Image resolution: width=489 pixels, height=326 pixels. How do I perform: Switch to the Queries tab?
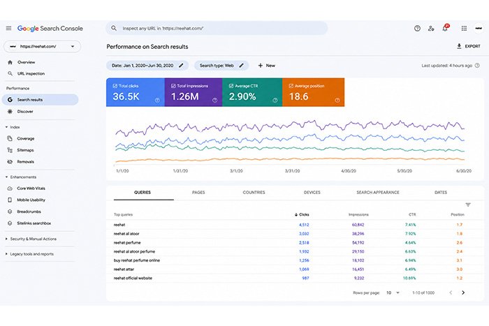coord(143,192)
